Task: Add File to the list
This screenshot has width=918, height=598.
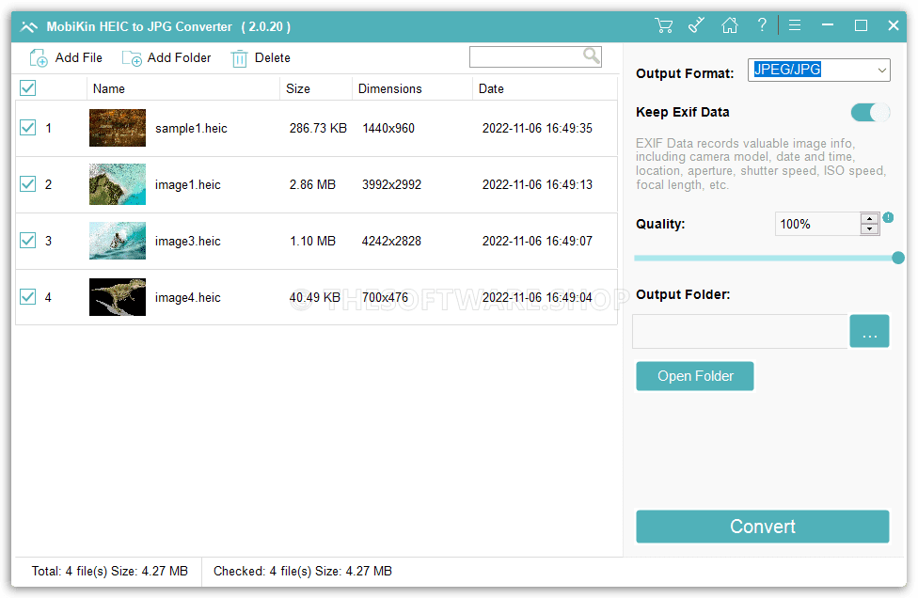Action: (66, 58)
